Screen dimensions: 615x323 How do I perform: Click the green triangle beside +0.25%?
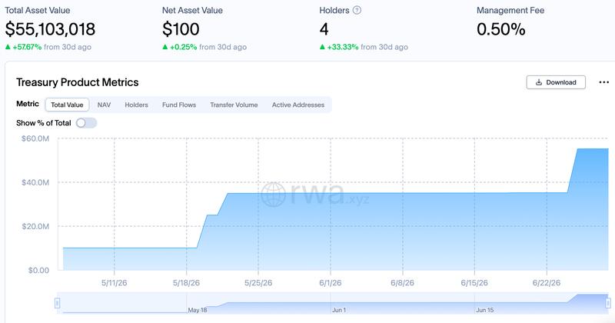pyautogui.click(x=165, y=47)
